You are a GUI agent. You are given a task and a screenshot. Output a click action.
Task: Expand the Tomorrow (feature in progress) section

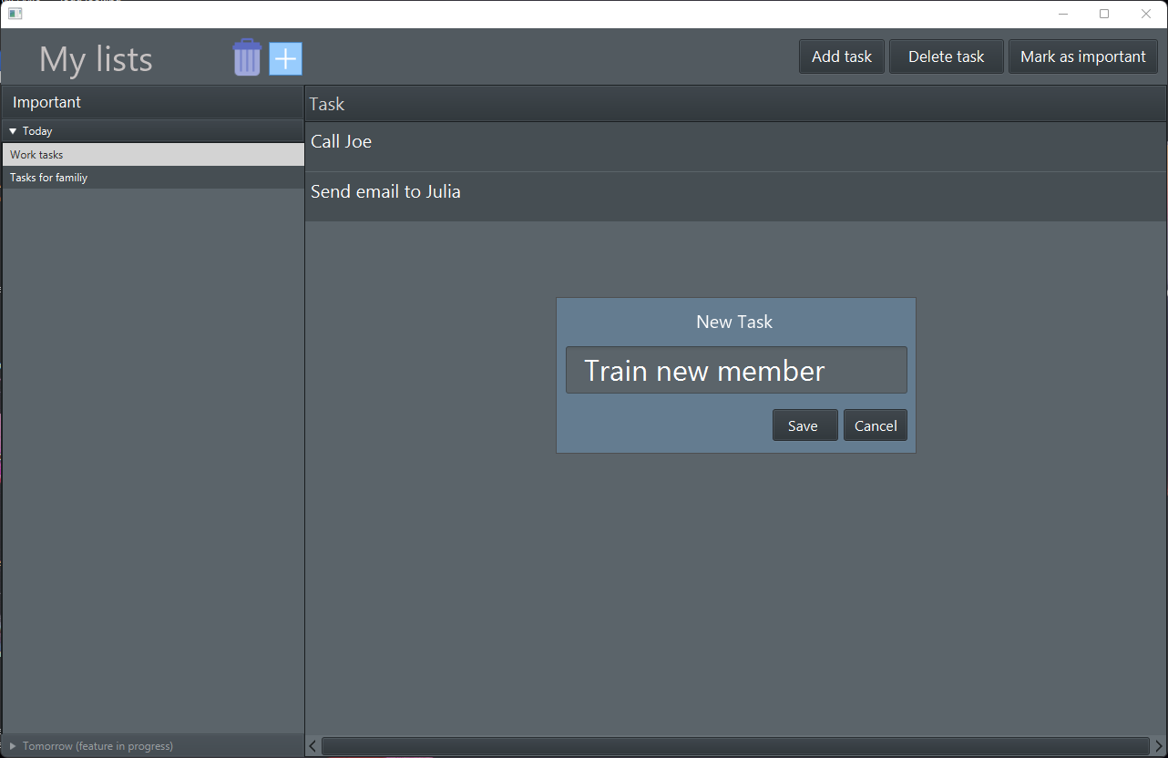point(12,745)
